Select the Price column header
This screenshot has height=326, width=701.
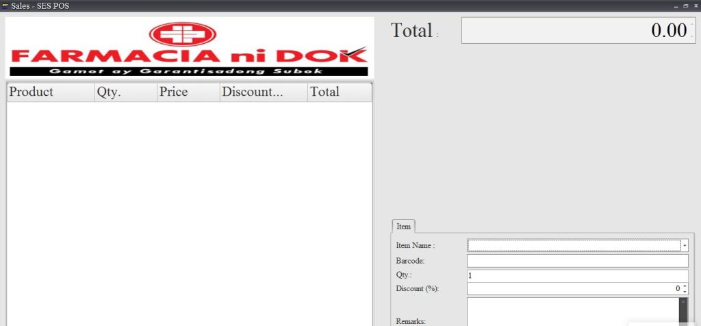click(188, 92)
